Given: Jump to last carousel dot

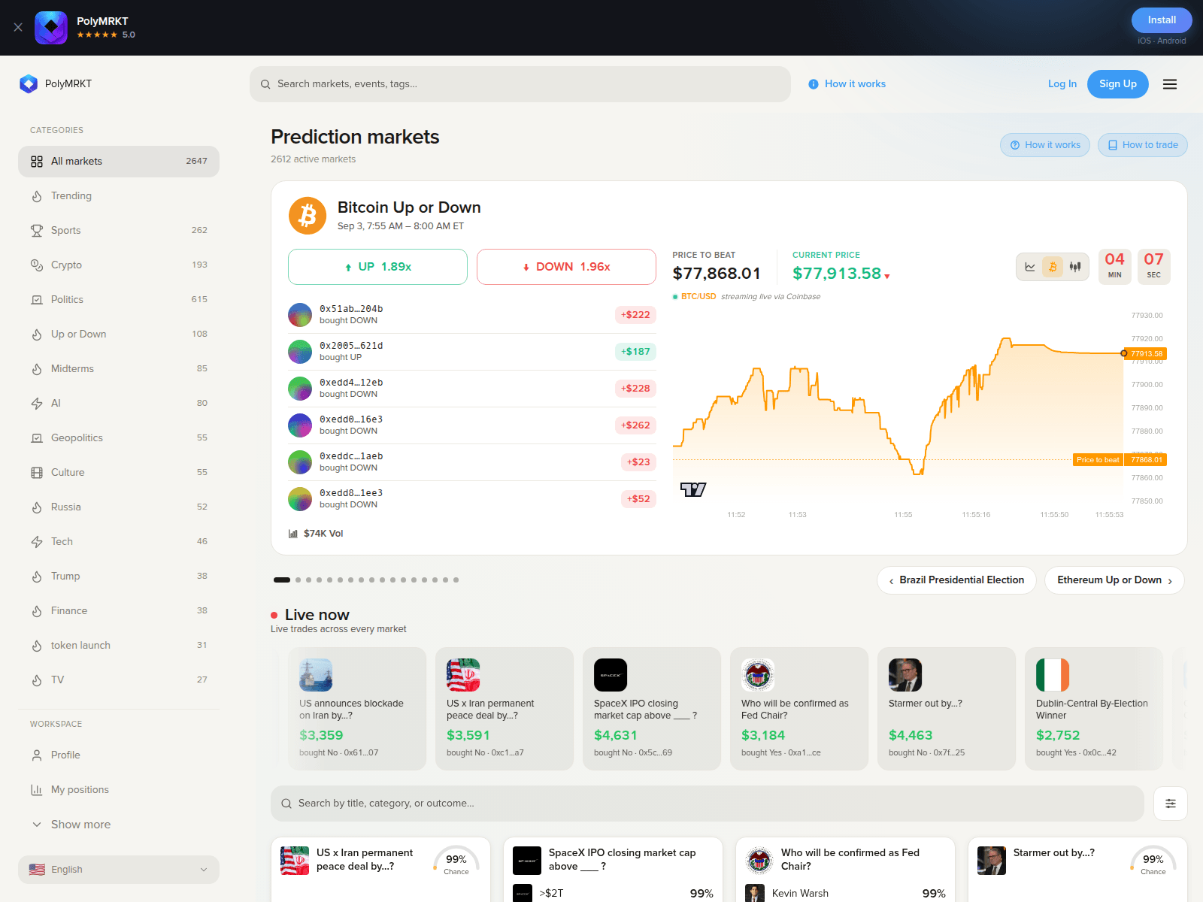Looking at the screenshot, I should [x=456, y=580].
